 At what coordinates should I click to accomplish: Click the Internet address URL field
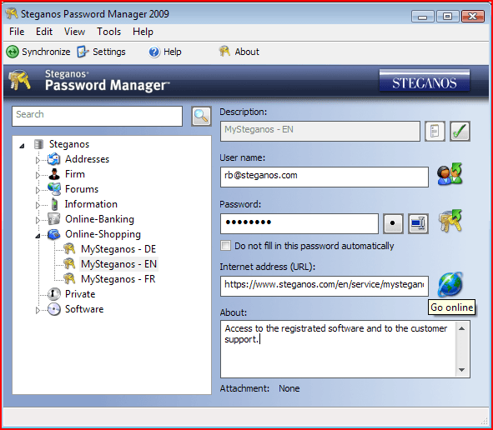click(324, 286)
